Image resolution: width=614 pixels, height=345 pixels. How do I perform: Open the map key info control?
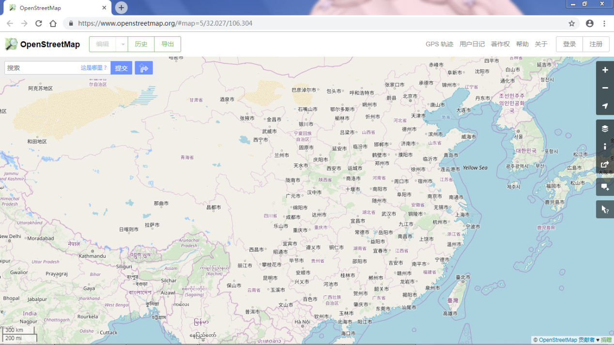[x=605, y=147]
